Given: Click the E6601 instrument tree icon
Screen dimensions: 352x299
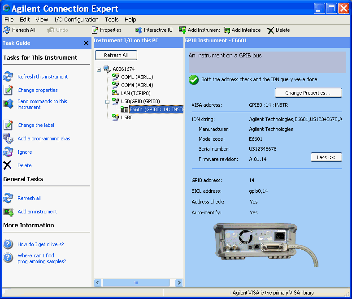Looking at the screenshot, I should pyautogui.click(x=124, y=109).
